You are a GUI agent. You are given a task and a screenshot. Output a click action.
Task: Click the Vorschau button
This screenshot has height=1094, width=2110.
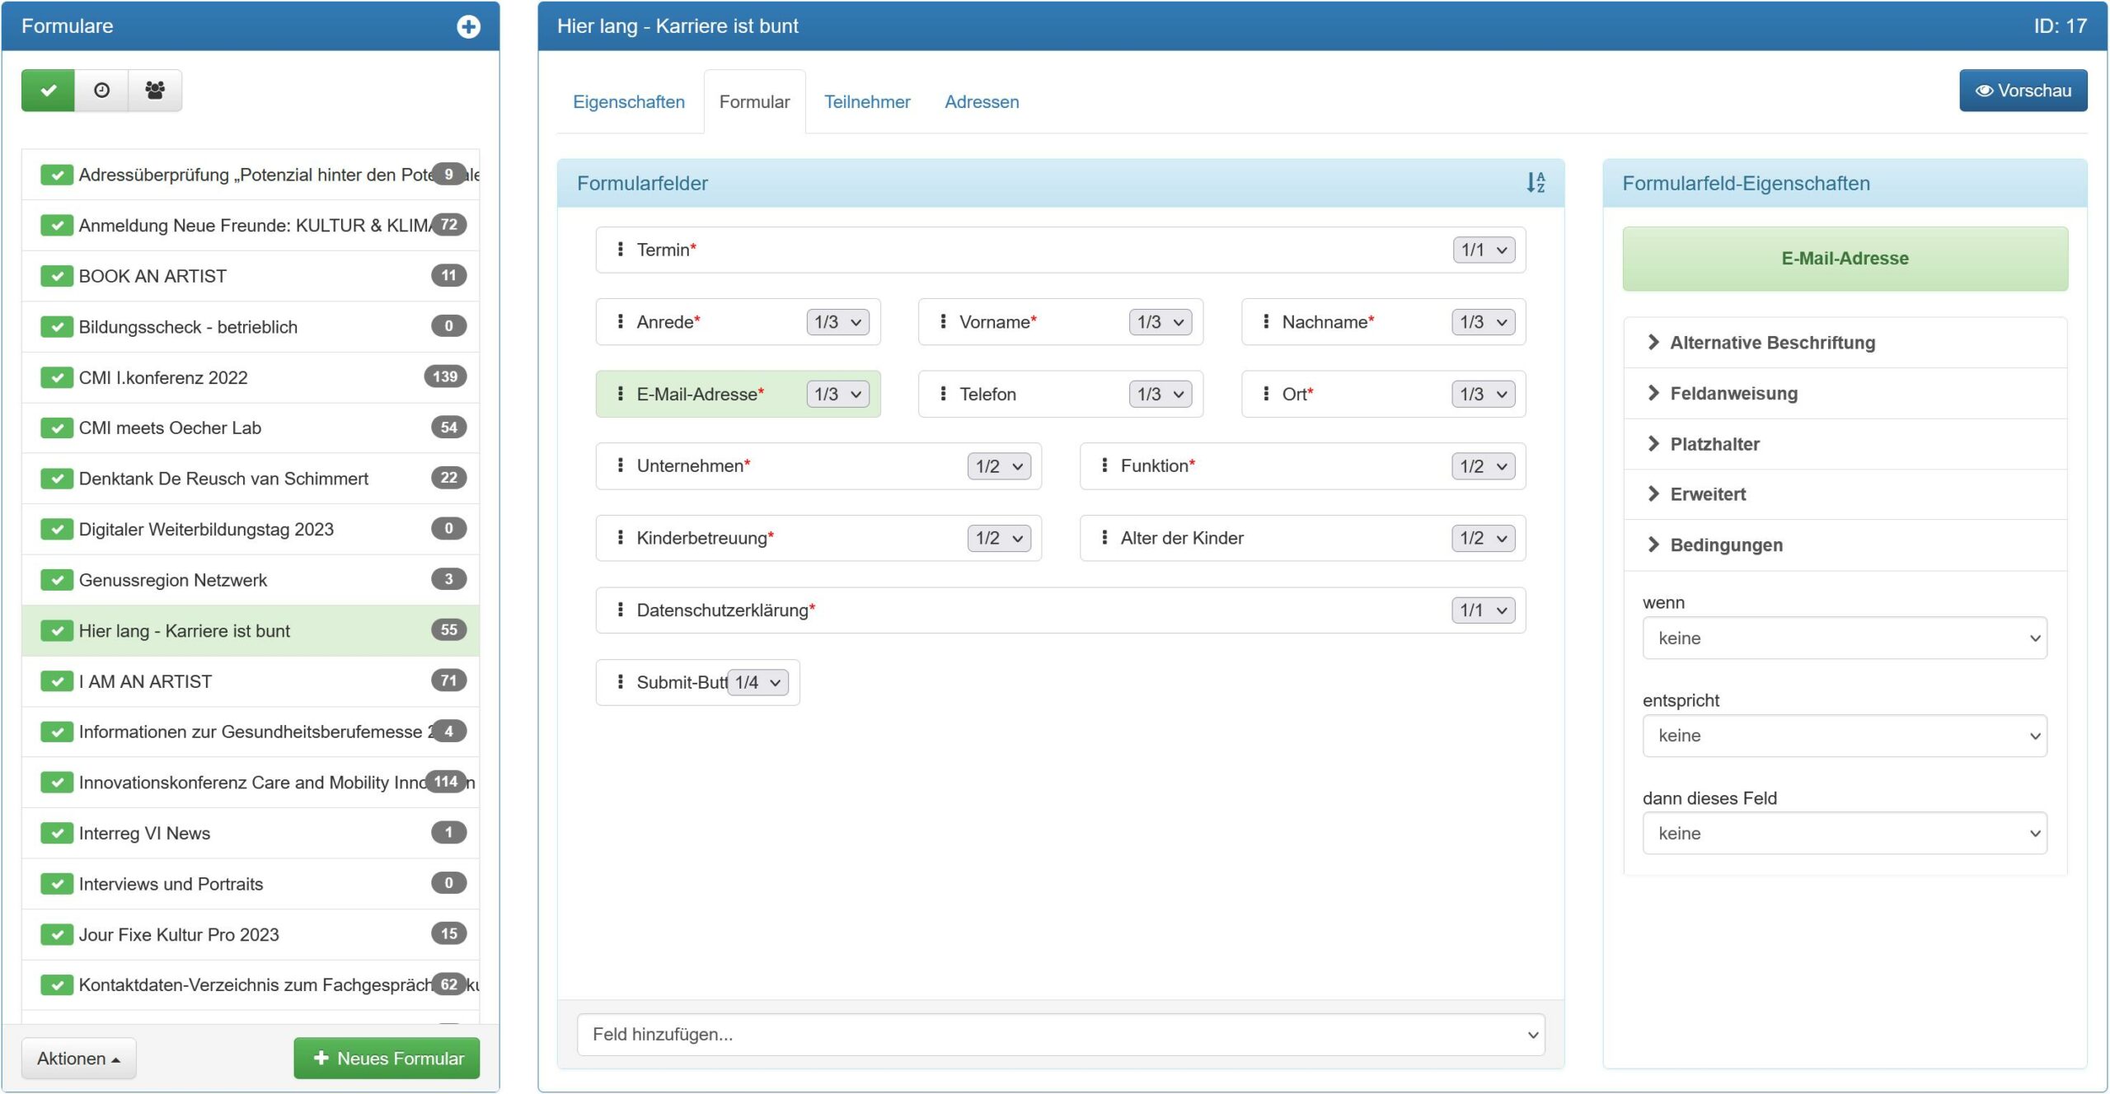tap(2023, 91)
